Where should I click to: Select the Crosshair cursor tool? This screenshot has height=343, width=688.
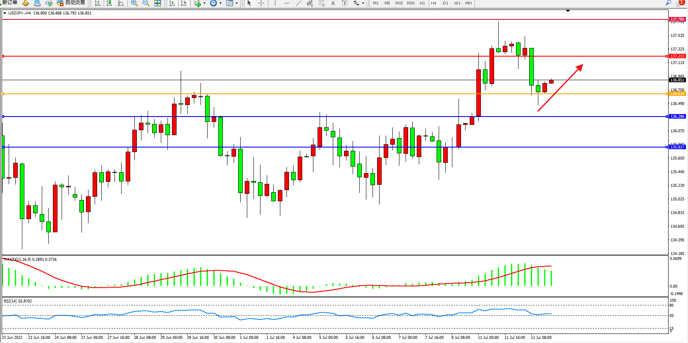(x=261, y=3)
